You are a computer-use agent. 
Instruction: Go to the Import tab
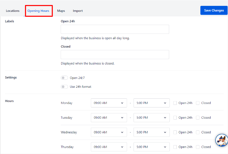[78, 11]
